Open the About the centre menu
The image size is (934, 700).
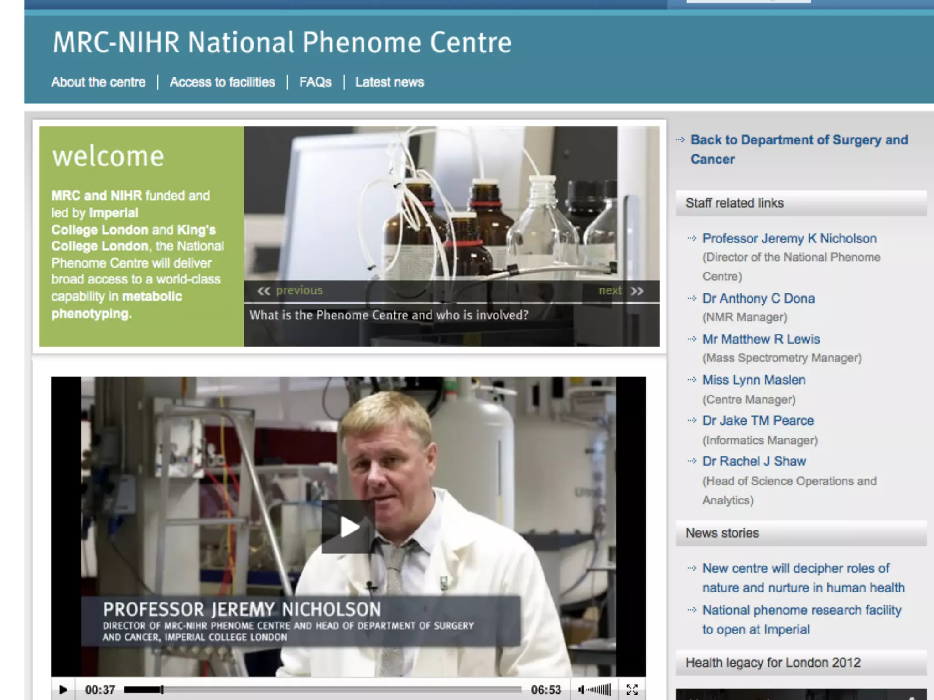point(98,82)
